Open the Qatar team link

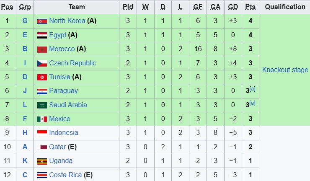pos(57,147)
